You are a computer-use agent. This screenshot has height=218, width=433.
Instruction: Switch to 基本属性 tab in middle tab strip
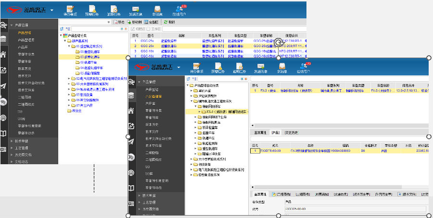[x=260, y=133]
